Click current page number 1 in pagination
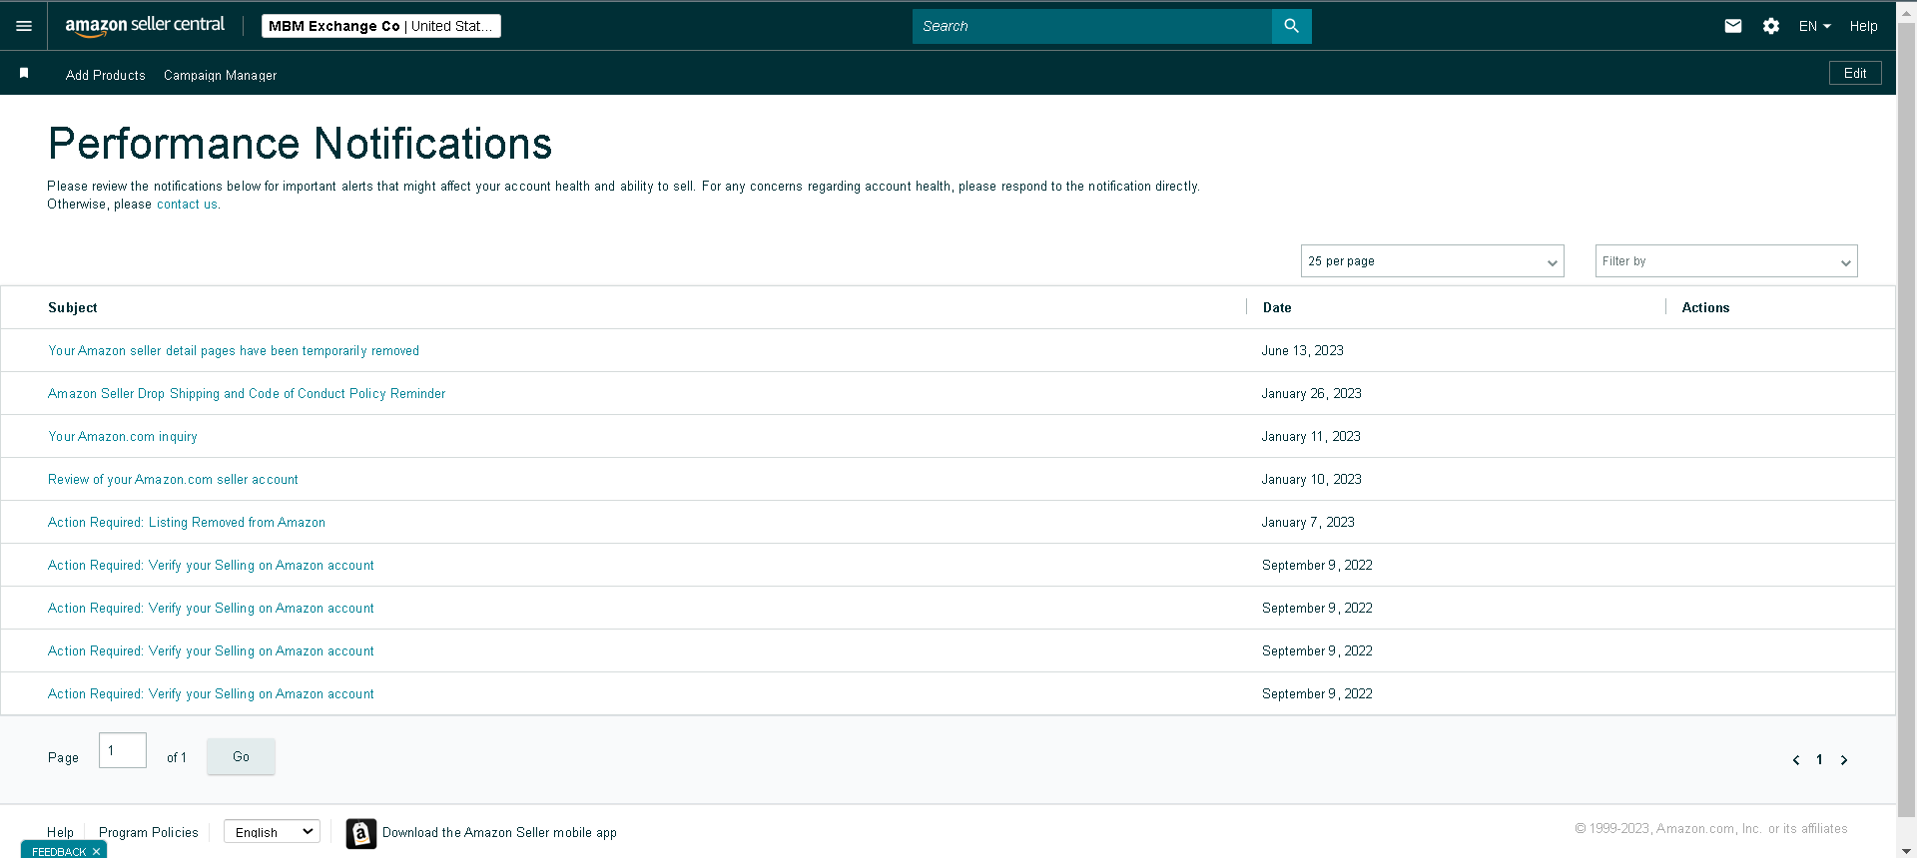The height and width of the screenshot is (858, 1917). [x=1819, y=760]
